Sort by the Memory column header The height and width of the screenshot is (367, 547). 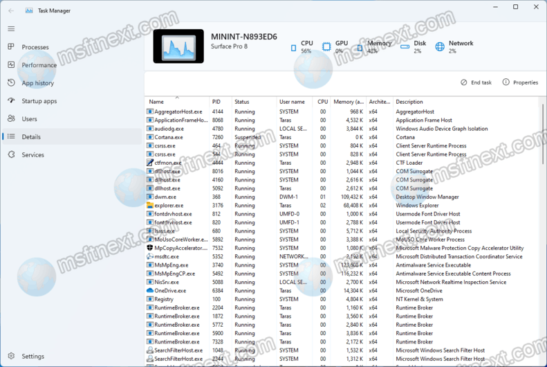pos(348,102)
